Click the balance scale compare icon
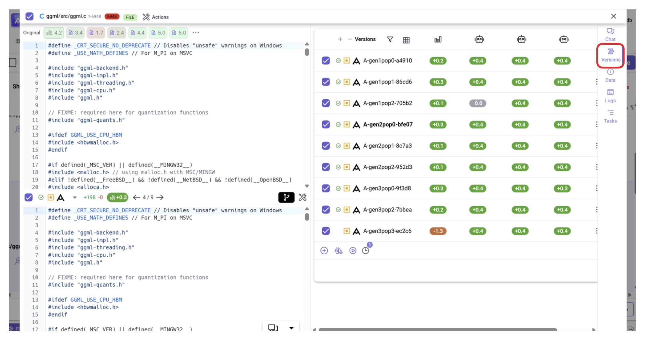The height and width of the screenshot is (340, 645). tap(338, 251)
